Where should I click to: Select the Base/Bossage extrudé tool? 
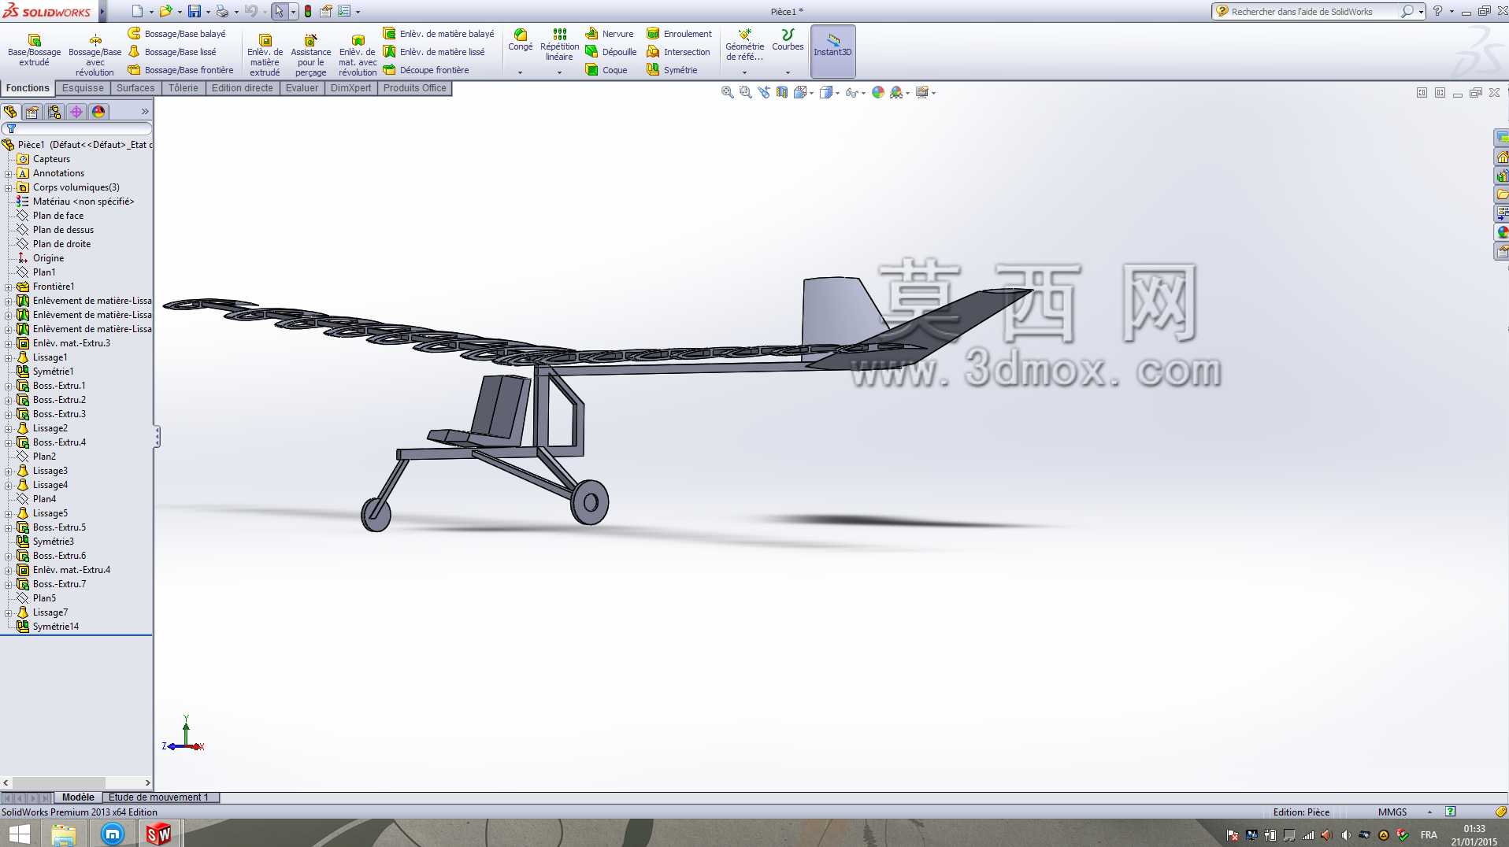(34, 50)
